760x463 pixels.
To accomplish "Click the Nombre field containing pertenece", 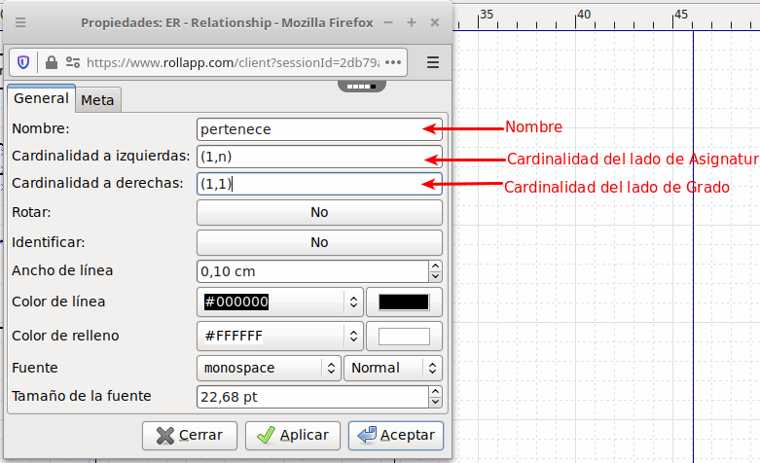I will 319,129.
